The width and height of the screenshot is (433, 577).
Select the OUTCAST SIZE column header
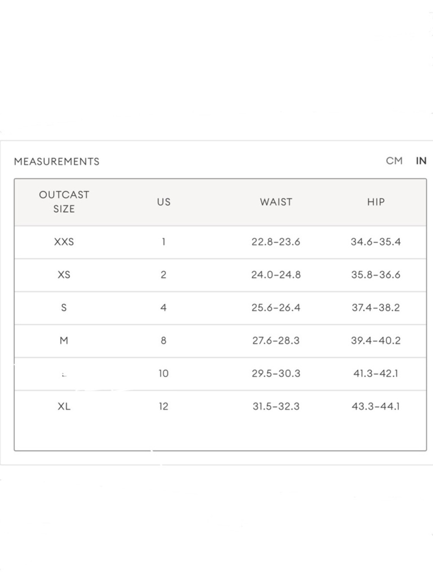64,202
